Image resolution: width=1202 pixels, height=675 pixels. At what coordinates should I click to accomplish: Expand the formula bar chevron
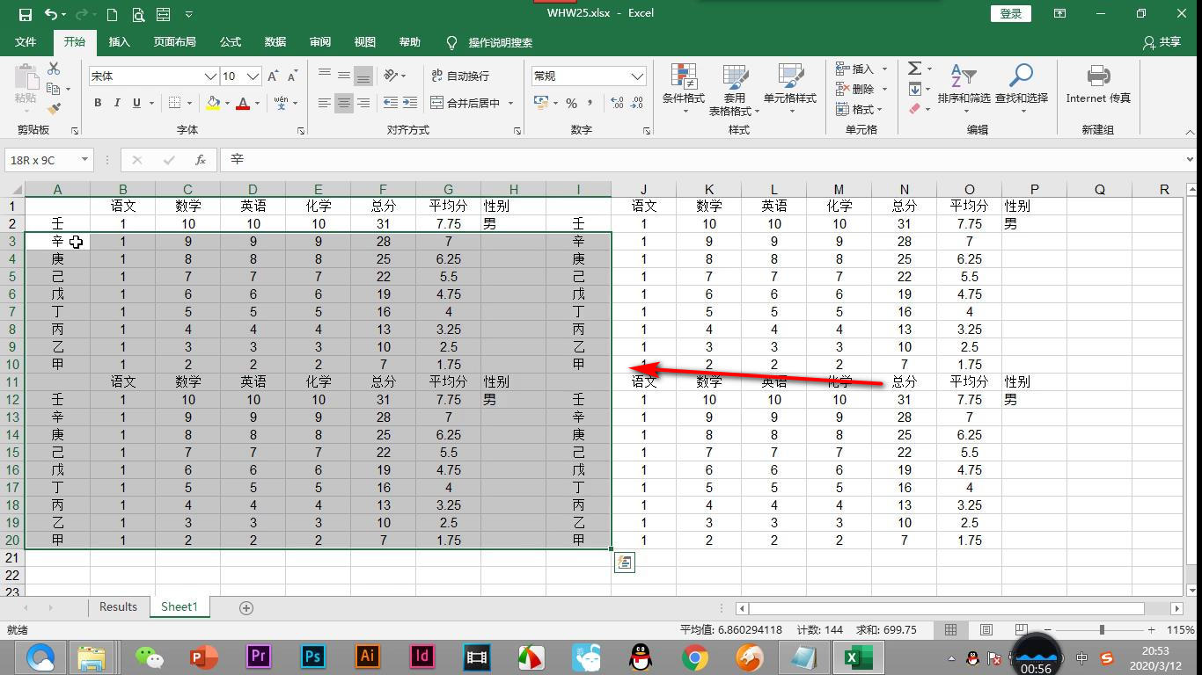(x=1191, y=160)
